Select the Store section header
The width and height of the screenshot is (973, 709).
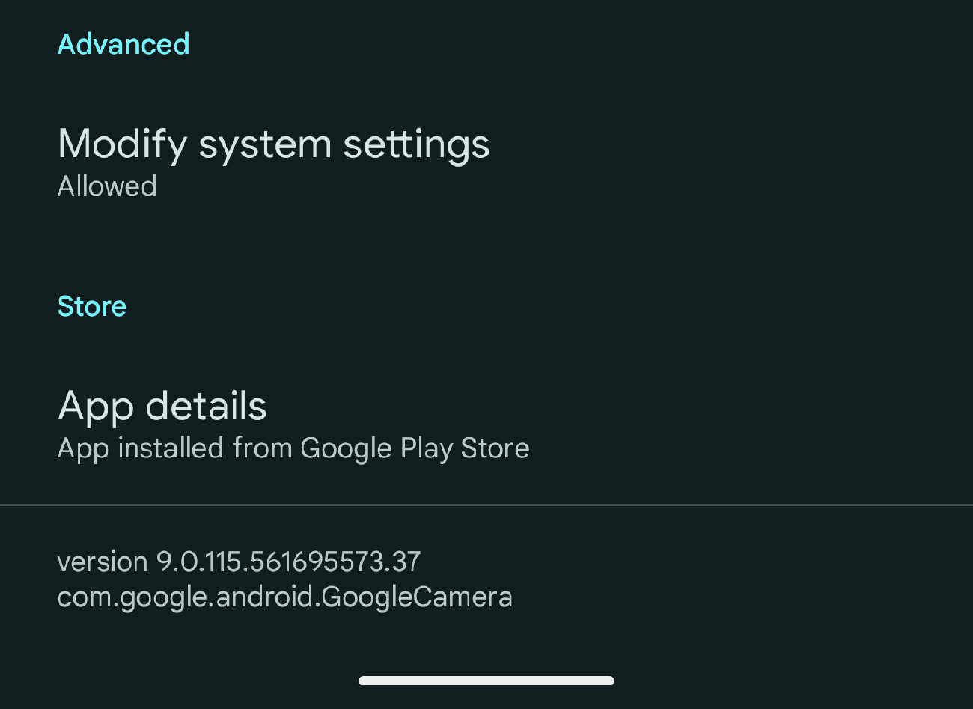pos(92,306)
